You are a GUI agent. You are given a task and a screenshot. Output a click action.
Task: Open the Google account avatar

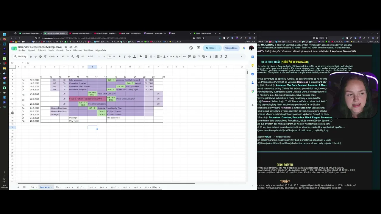[x=251, y=48]
